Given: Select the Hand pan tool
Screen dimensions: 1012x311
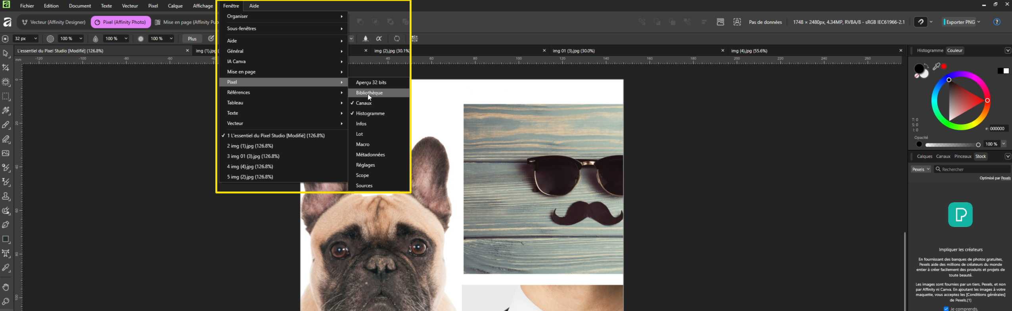Looking at the screenshot, I should [6, 287].
